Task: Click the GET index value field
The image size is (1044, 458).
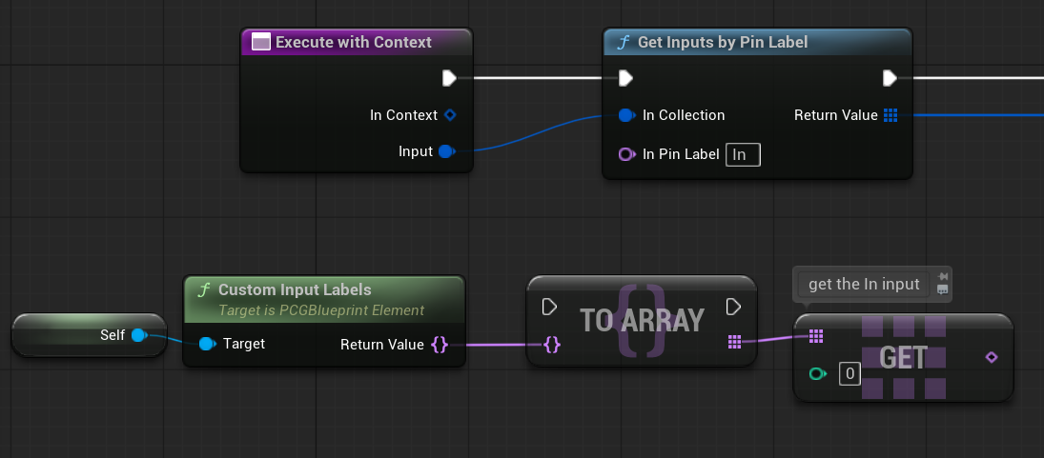Action: tap(850, 374)
